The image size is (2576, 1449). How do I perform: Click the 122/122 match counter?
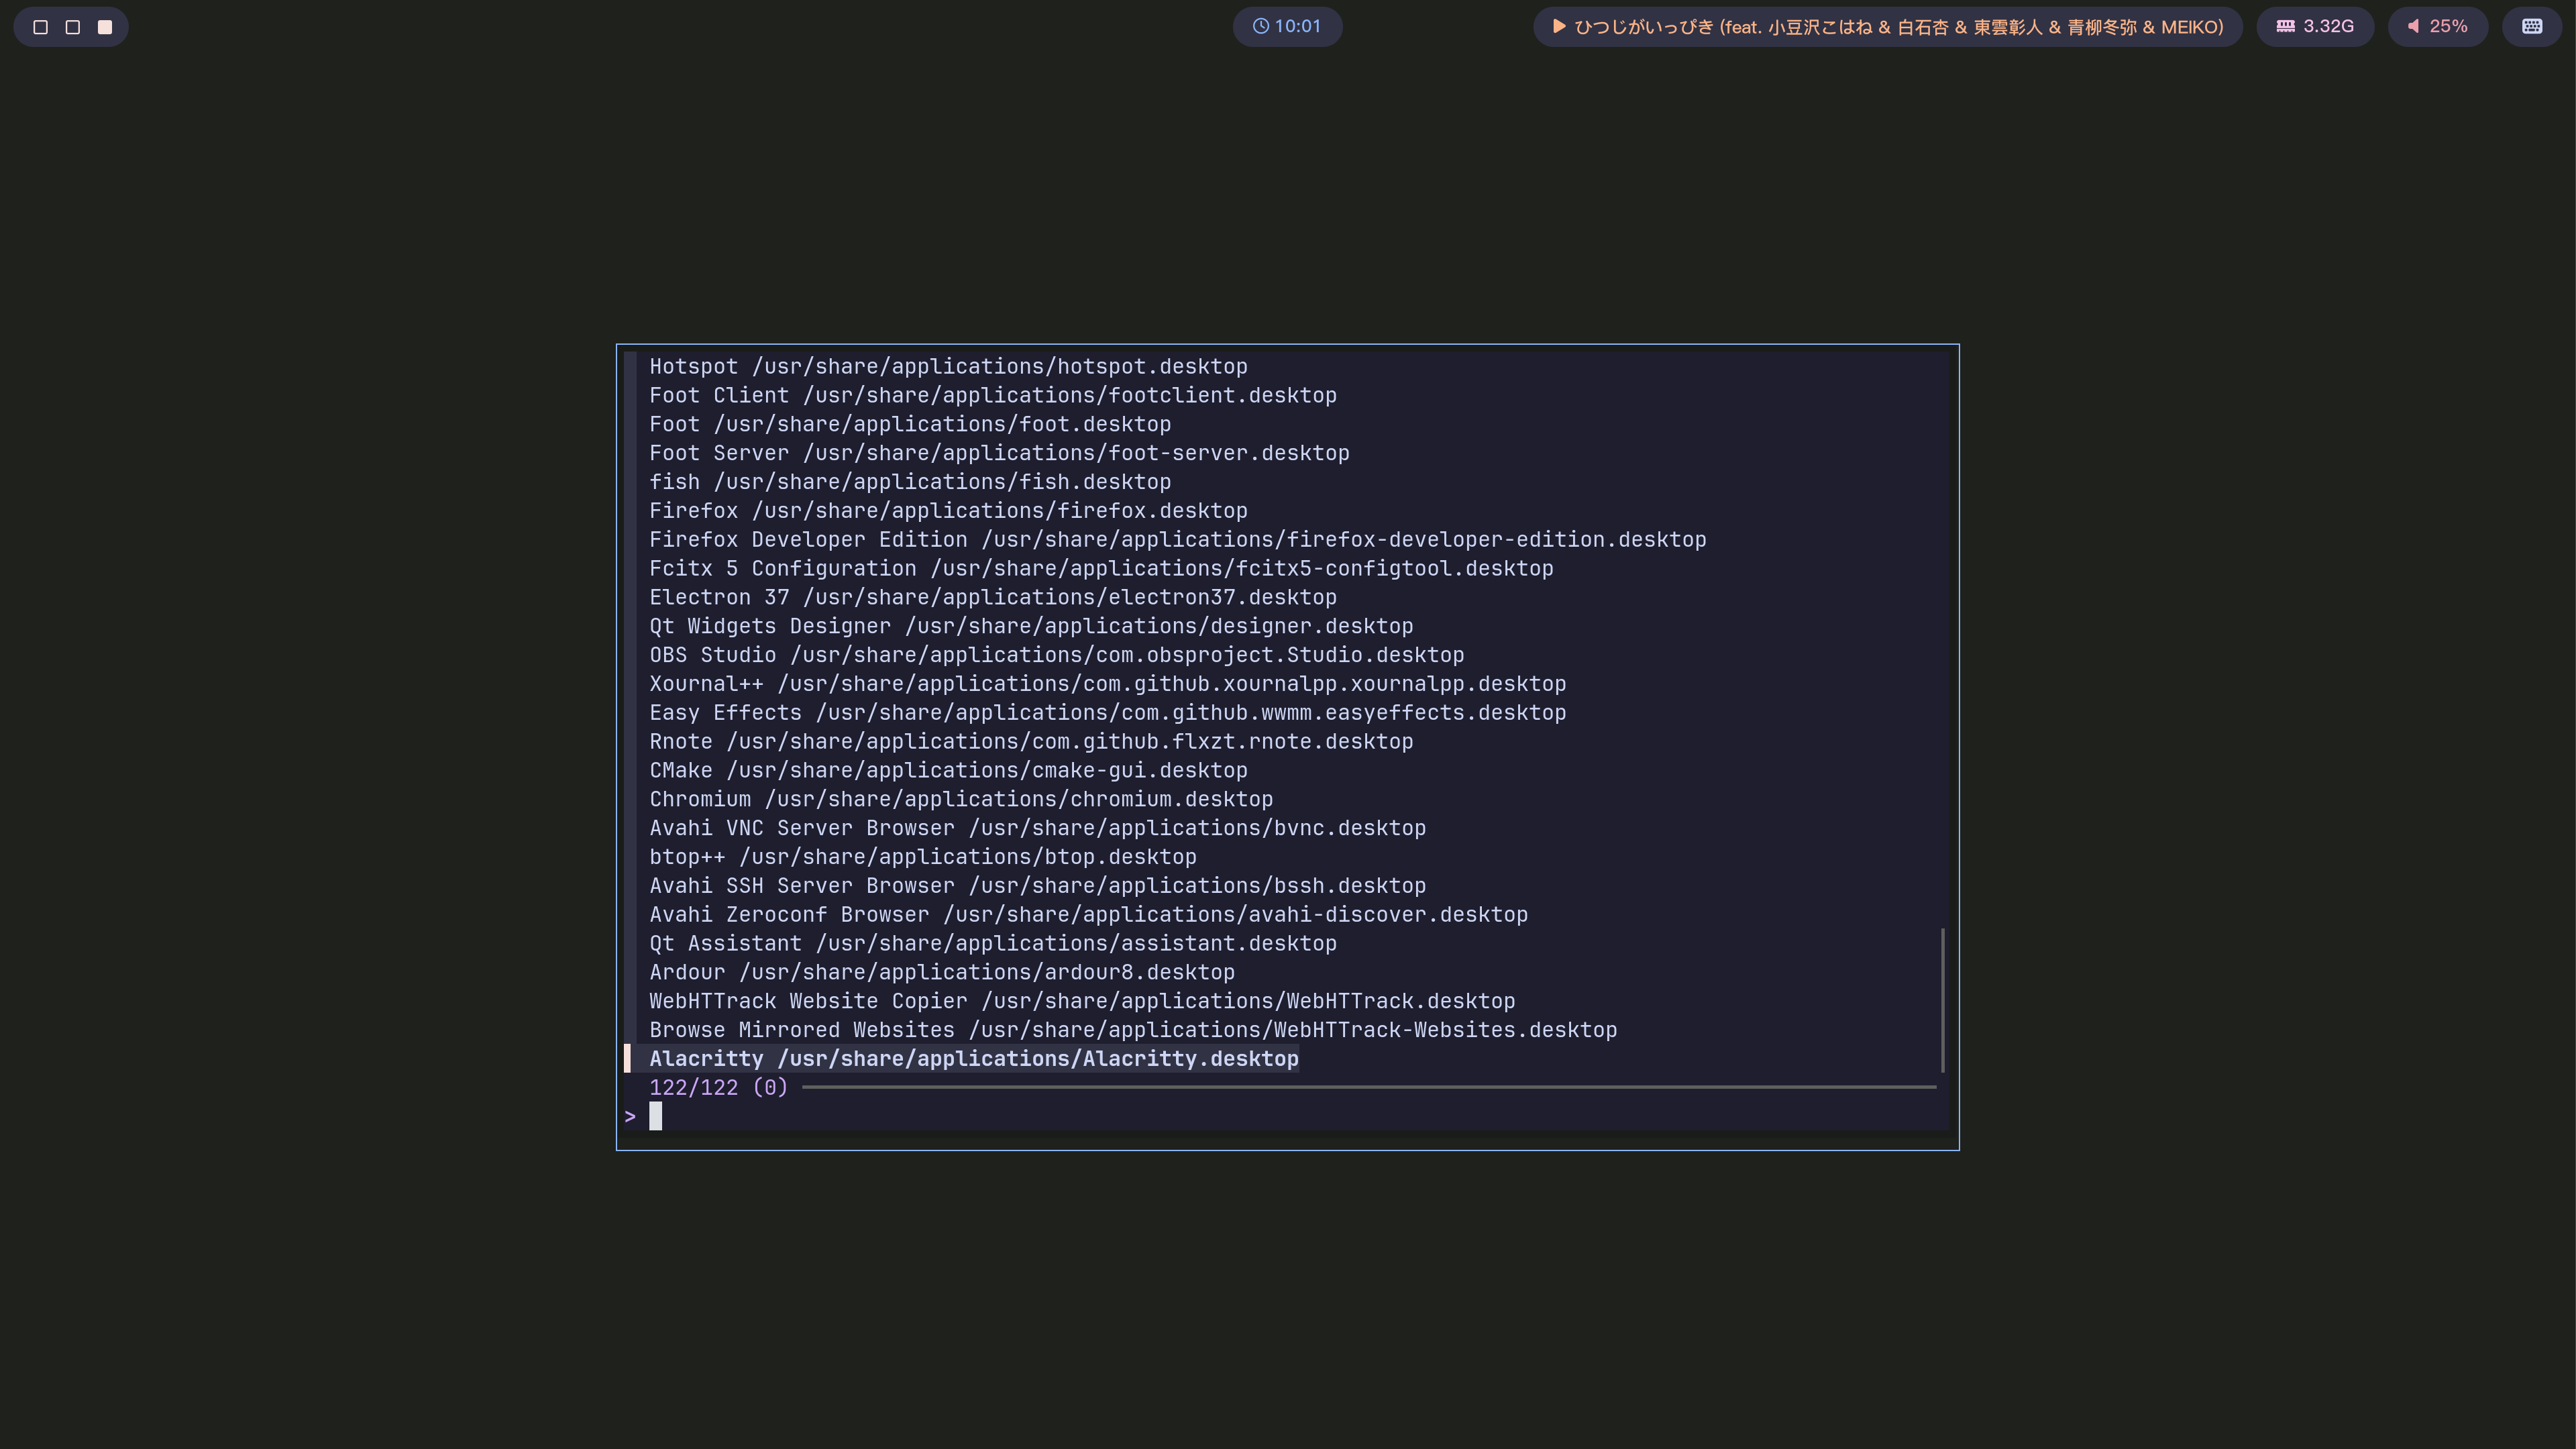[719, 1088]
